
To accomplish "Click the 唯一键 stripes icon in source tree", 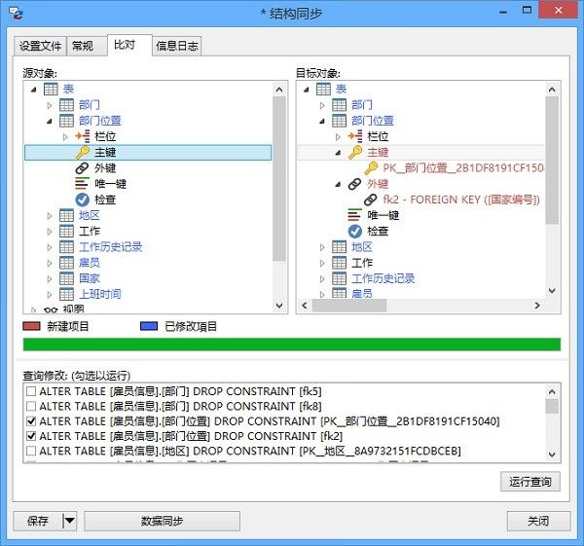I will (82, 184).
